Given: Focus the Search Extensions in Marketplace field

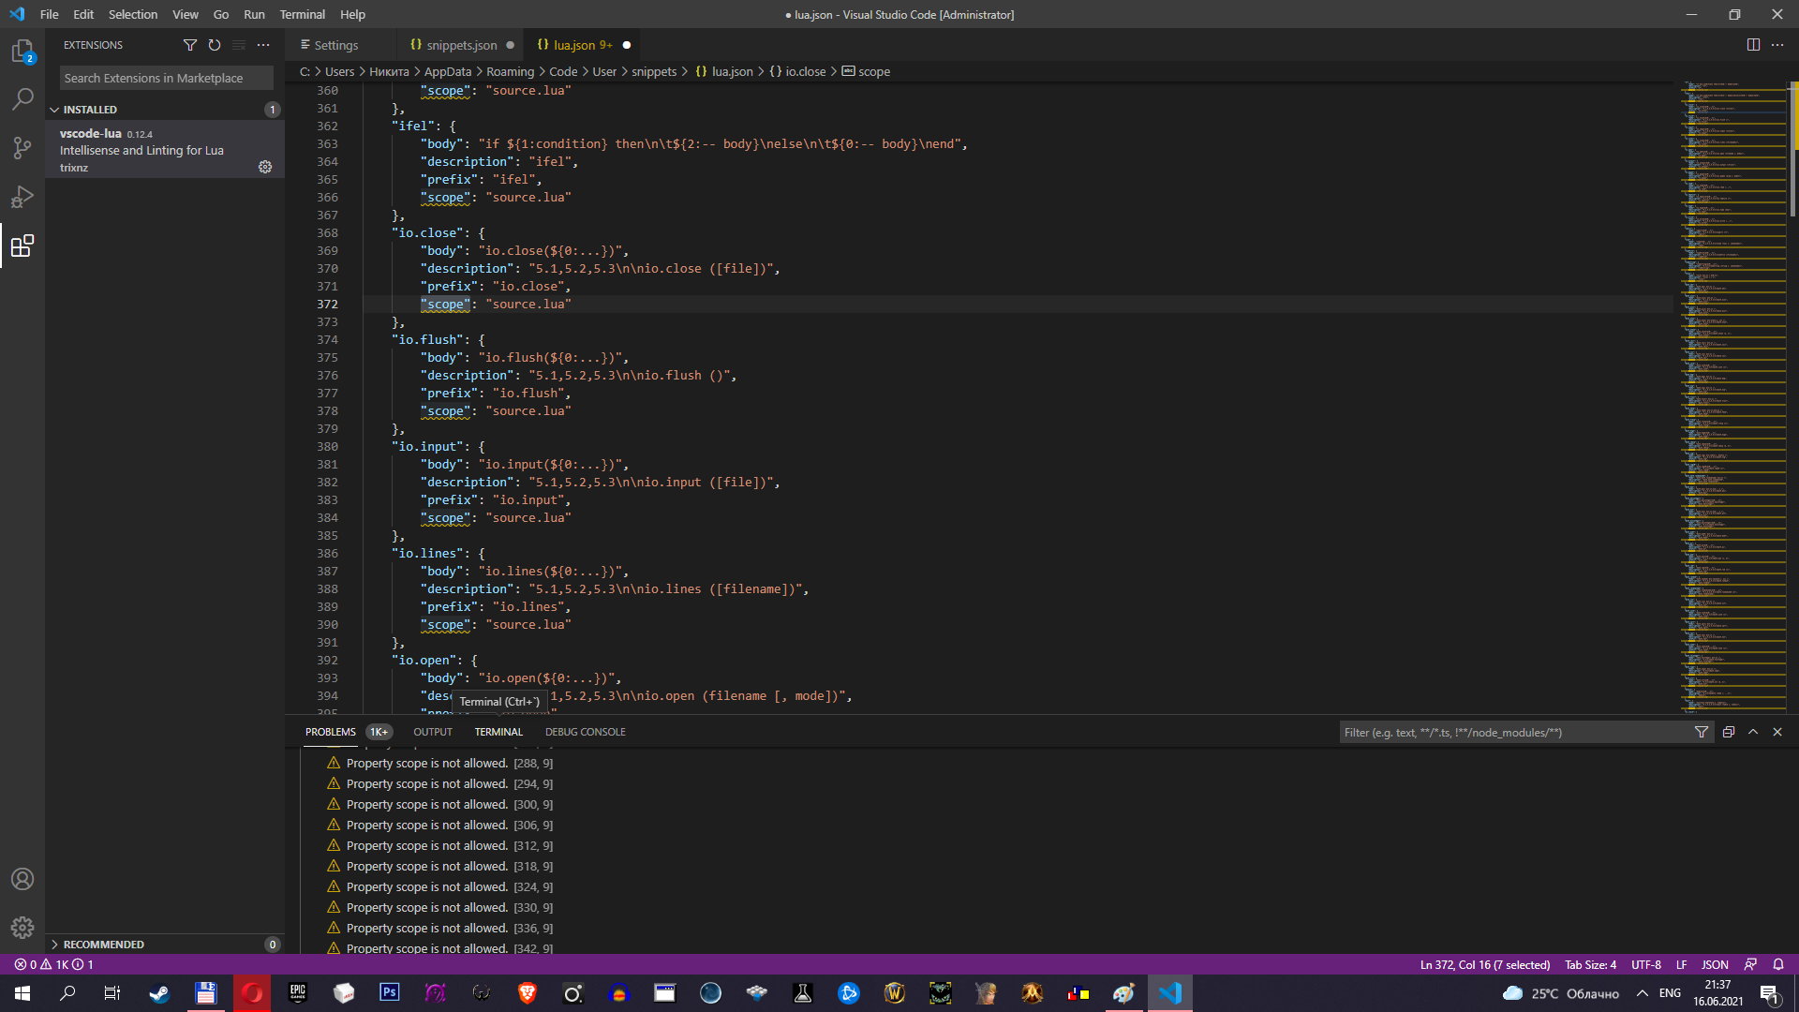Looking at the screenshot, I should coord(166,78).
